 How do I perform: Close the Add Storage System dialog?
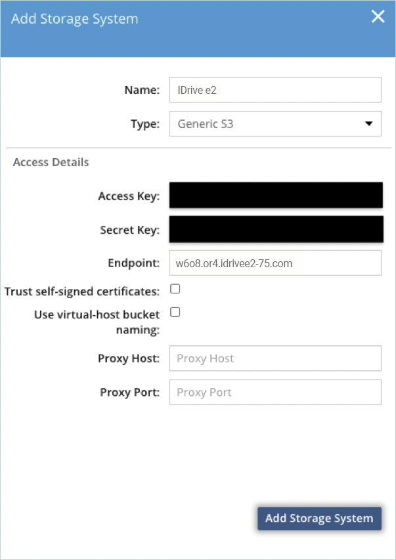point(378,17)
